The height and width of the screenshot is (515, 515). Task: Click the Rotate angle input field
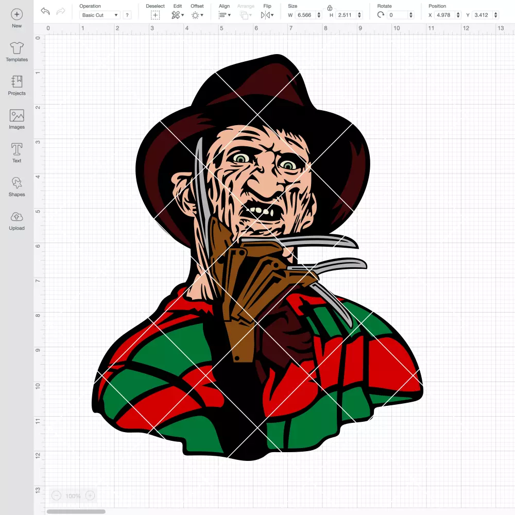point(398,15)
